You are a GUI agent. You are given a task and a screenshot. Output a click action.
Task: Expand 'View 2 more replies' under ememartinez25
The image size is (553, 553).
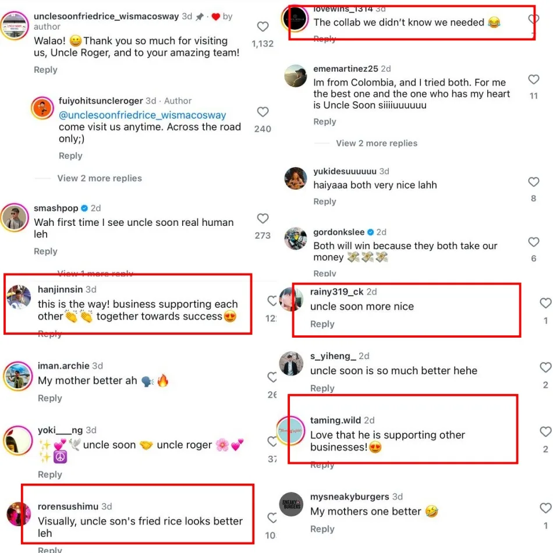[x=377, y=143]
